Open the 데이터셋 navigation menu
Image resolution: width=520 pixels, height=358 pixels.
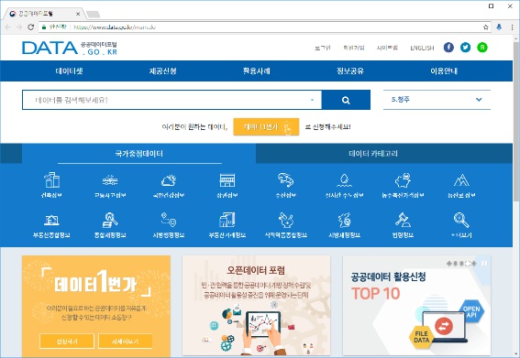pos(69,71)
